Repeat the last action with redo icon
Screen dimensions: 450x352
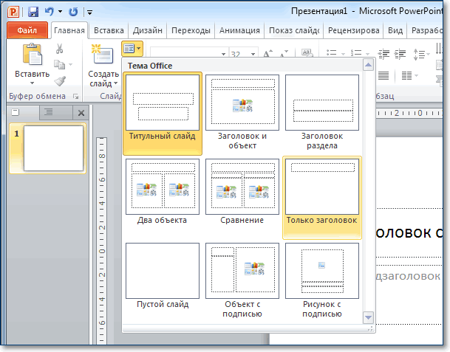click(x=73, y=12)
